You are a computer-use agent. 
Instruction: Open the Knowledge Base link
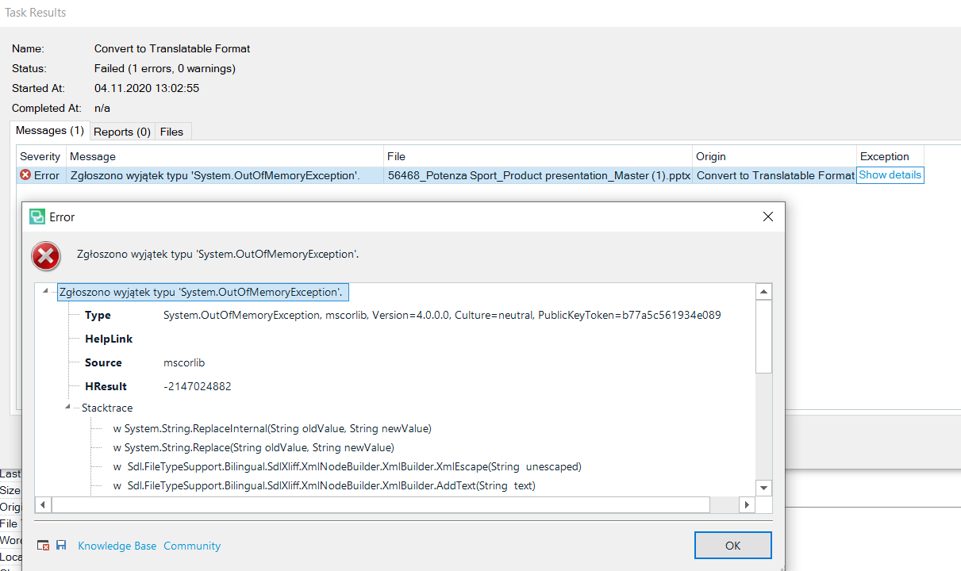117,546
